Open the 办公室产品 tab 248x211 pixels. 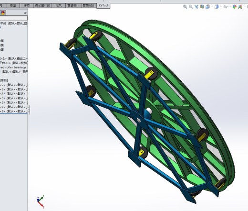click(x=42, y=5)
